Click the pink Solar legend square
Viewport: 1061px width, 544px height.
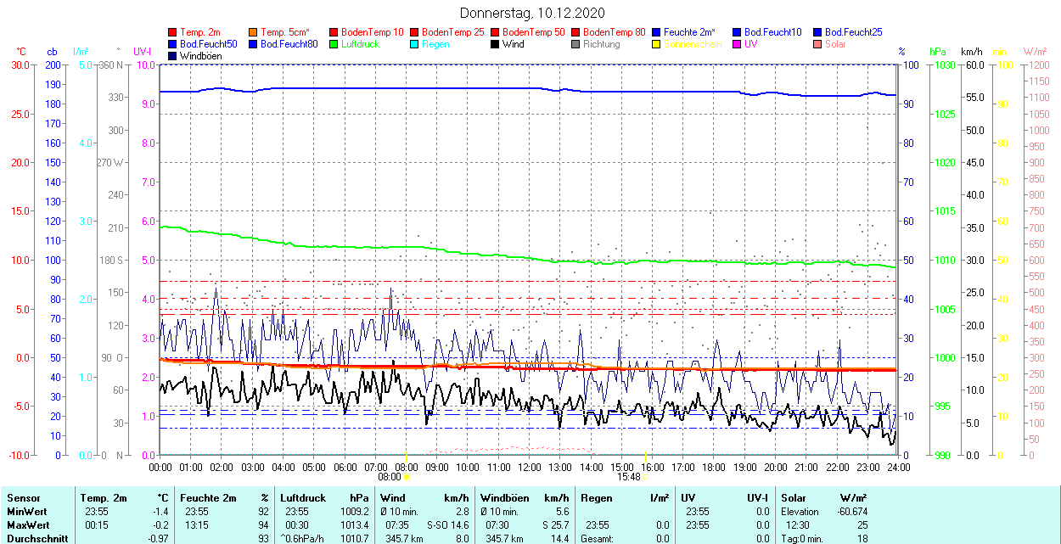coord(817,44)
